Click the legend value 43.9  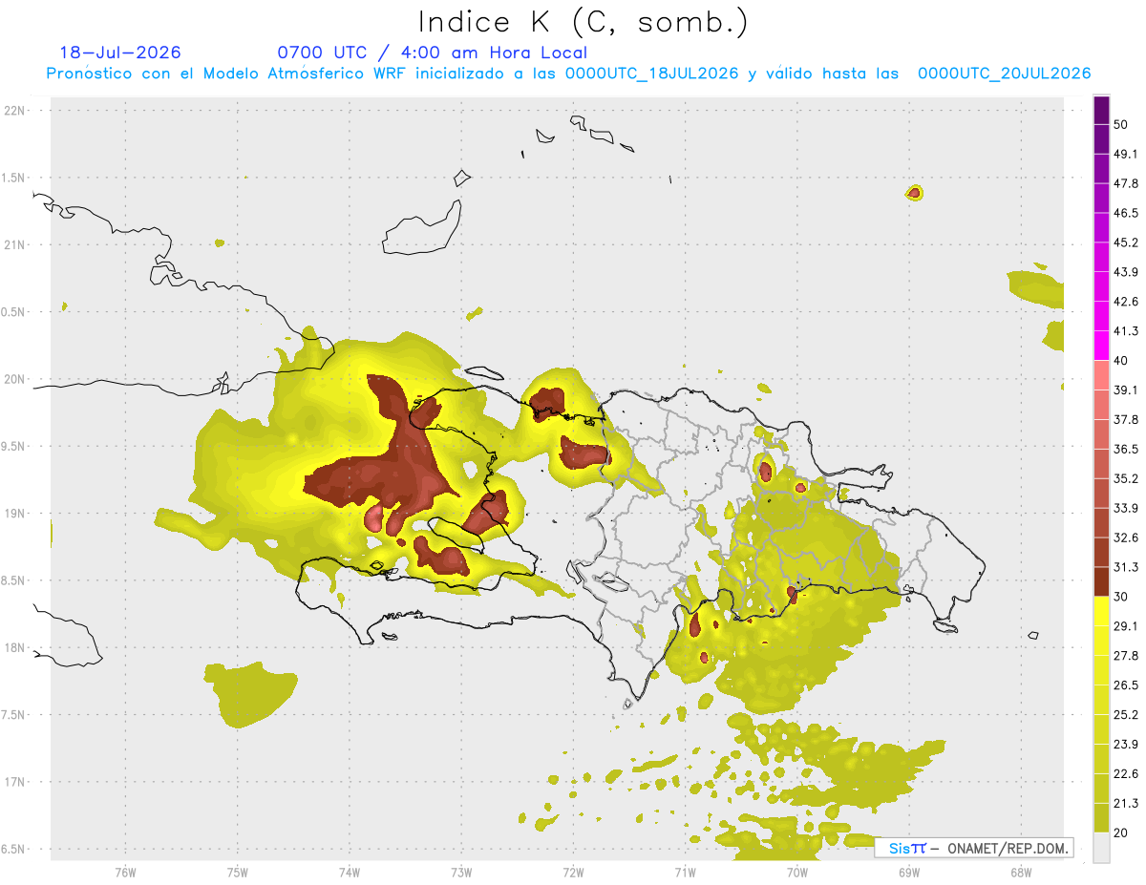[1126, 272]
